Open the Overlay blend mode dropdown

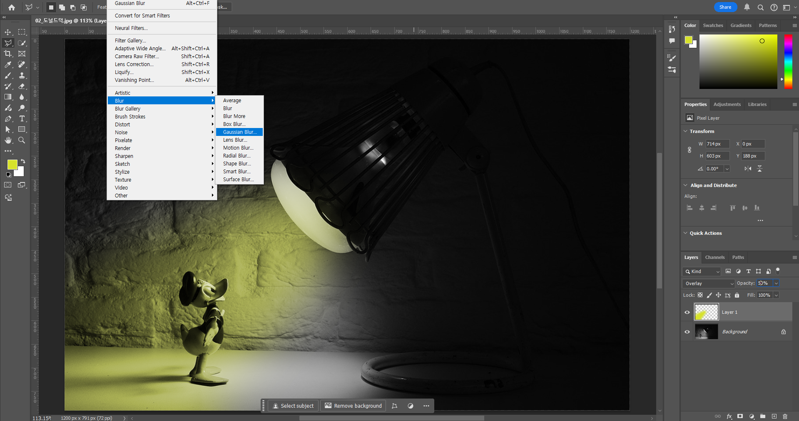[709, 283]
